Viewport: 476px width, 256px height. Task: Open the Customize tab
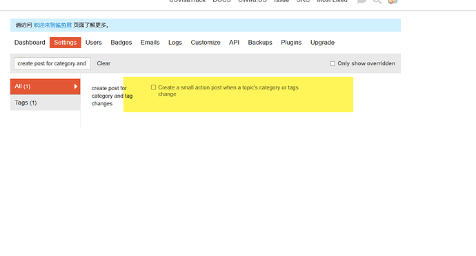coord(206,43)
